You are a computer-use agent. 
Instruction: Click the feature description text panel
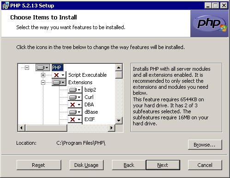tap(176, 98)
